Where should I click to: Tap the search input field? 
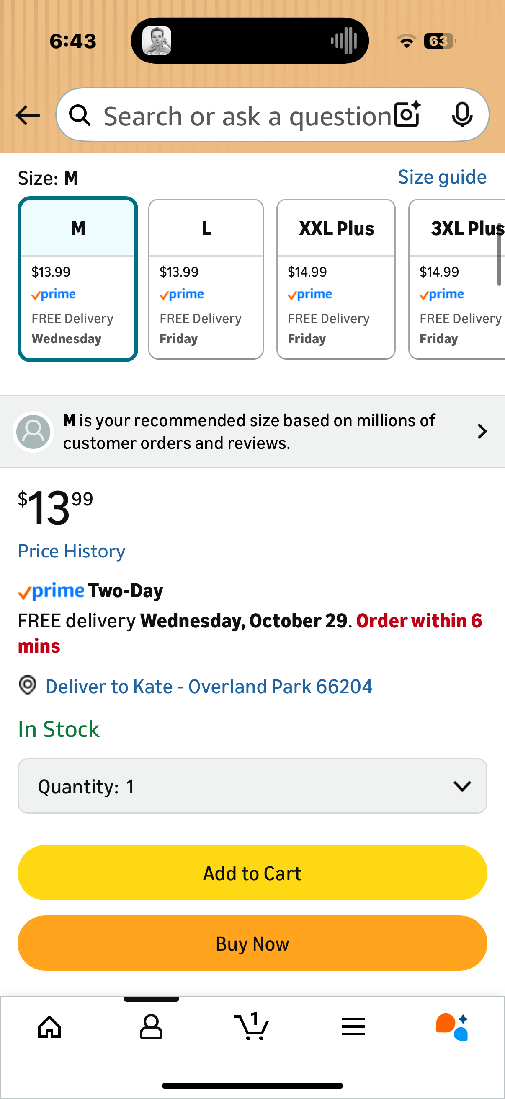point(247,115)
